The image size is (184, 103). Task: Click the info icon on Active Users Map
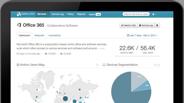coord(97,65)
